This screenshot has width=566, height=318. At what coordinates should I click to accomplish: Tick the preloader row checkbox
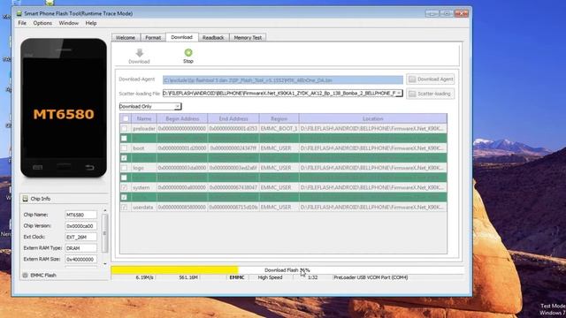tap(124, 128)
